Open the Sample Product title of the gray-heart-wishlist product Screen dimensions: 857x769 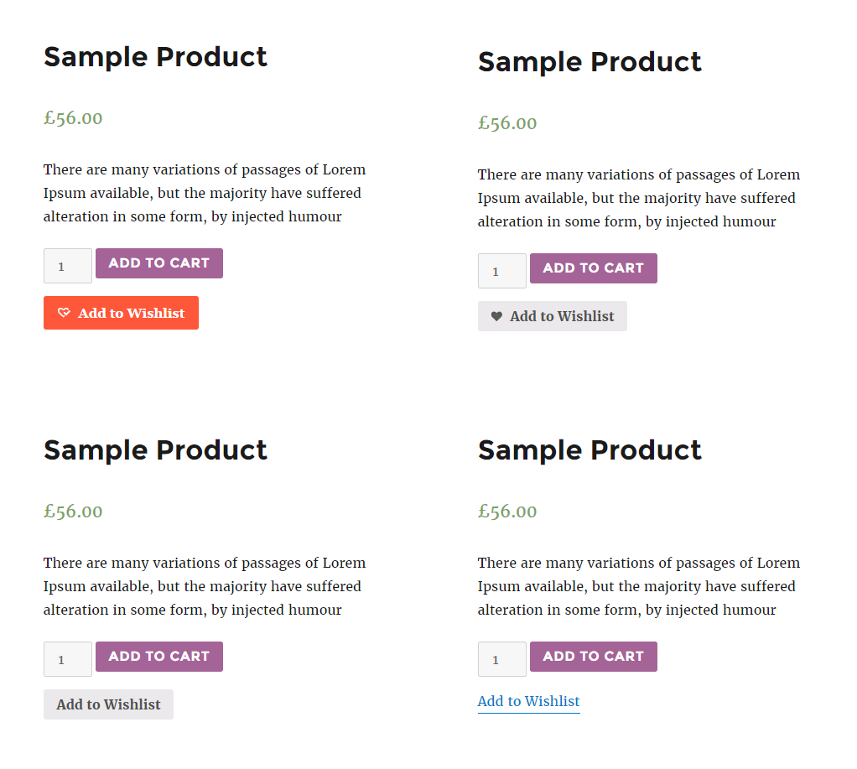tap(590, 62)
